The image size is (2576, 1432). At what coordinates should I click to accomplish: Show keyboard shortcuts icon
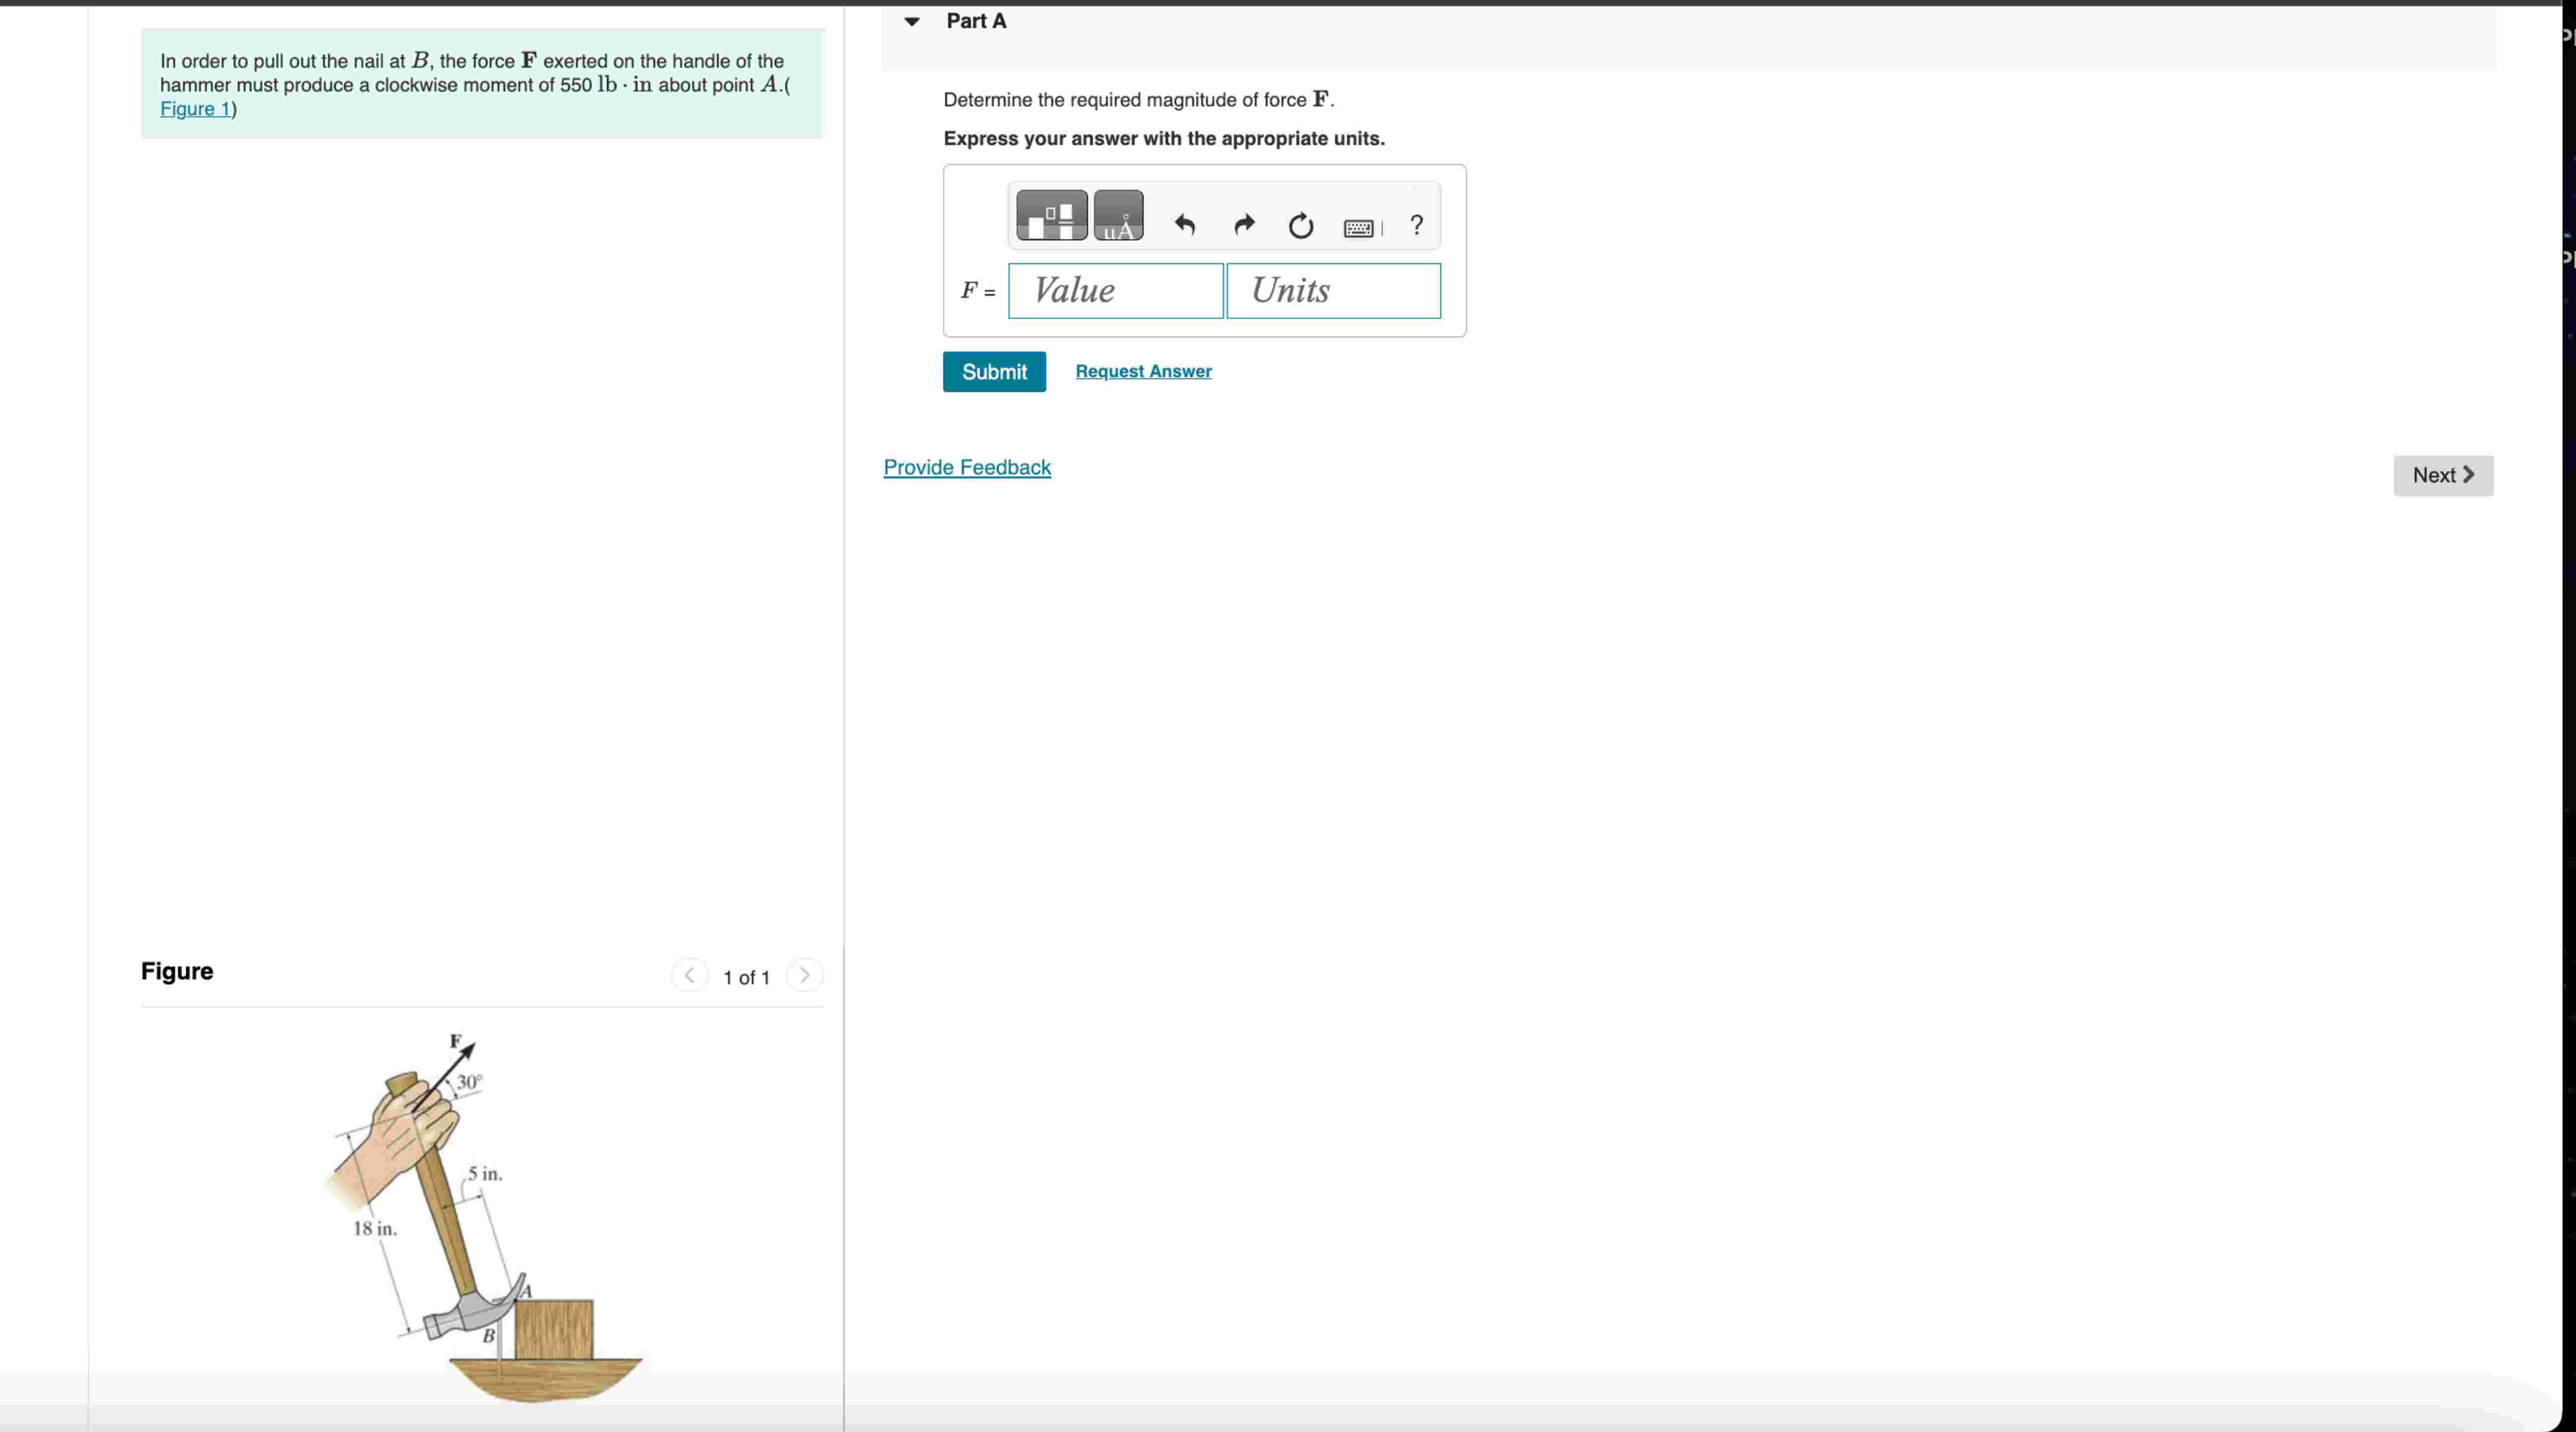coord(1359,228)
